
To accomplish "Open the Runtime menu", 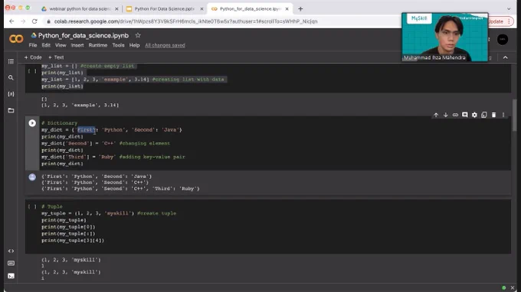I will tap(98, 45).
